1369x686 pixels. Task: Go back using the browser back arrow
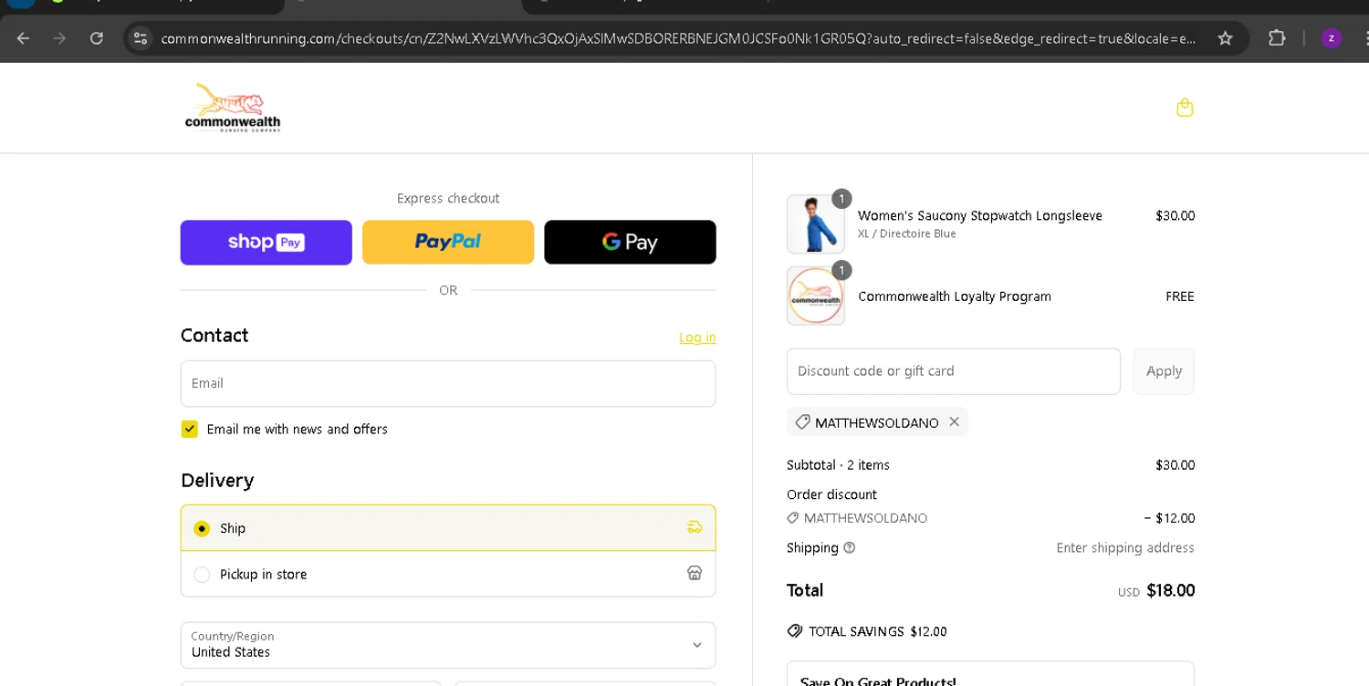(x=24, y=38)
